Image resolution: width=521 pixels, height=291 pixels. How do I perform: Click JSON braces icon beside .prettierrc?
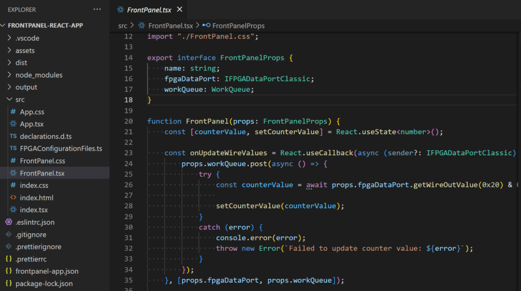(9, 259)
